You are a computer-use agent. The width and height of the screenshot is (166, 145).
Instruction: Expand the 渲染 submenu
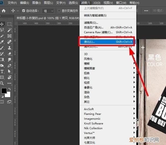[x=108, y=92]
